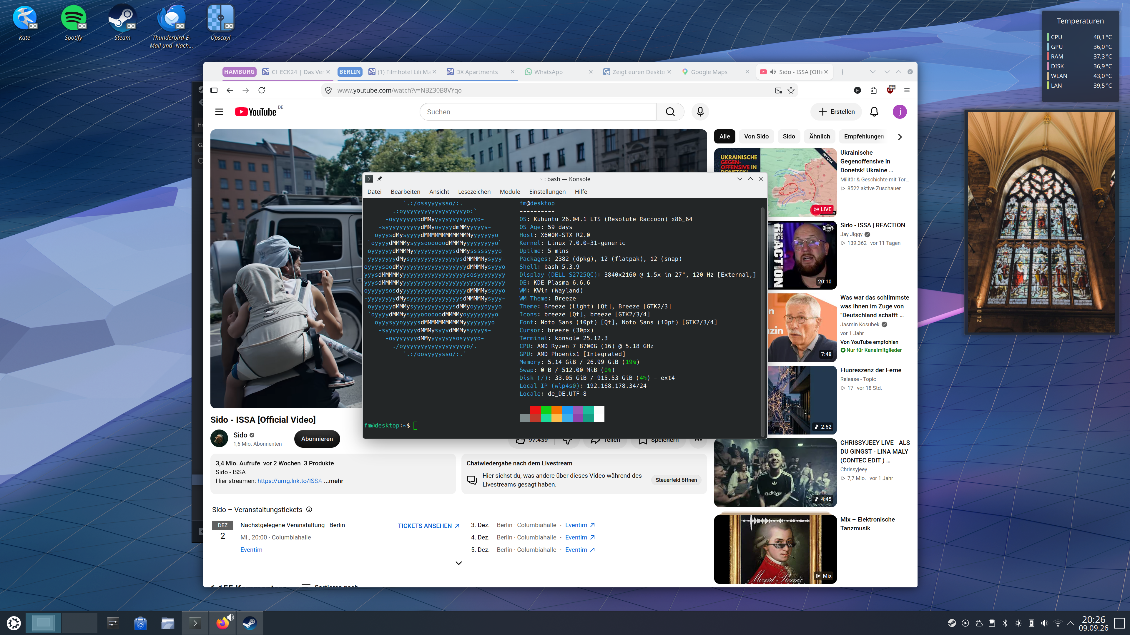Collapse the HAMBURG tab group label
The width and height of the screenshot is (1130, 635).
(239, 72)
